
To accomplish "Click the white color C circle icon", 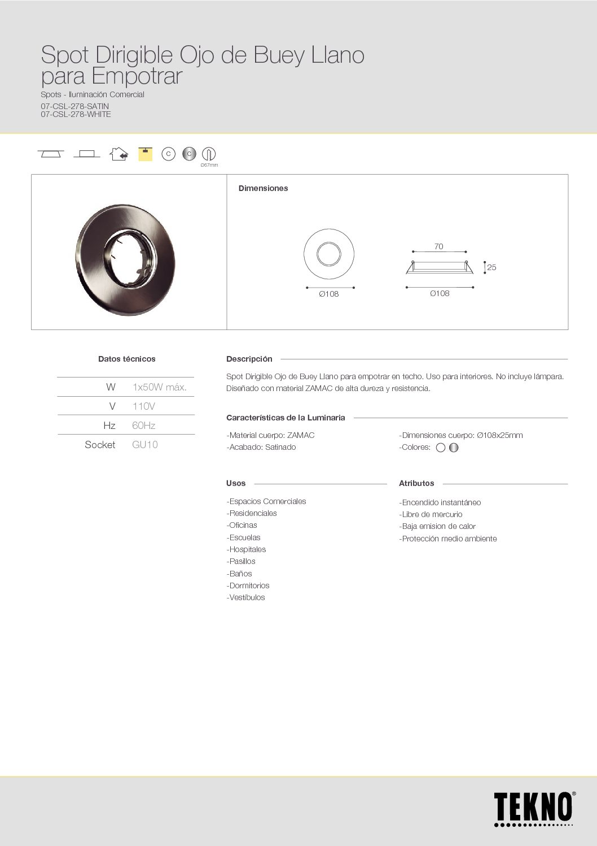I will click(x=168, y=154).
